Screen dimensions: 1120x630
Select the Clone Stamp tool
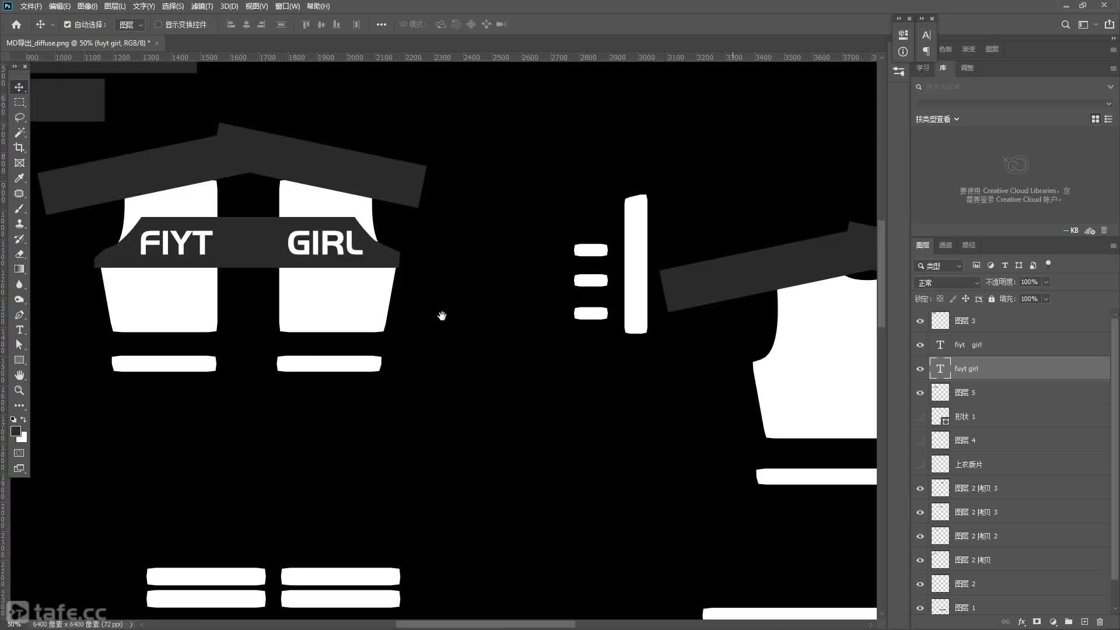coord(19,223)
